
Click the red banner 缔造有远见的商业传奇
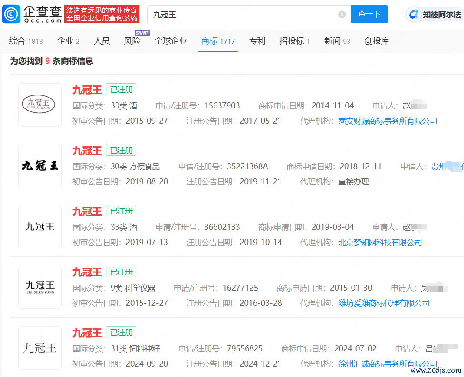tap(102, 14)
